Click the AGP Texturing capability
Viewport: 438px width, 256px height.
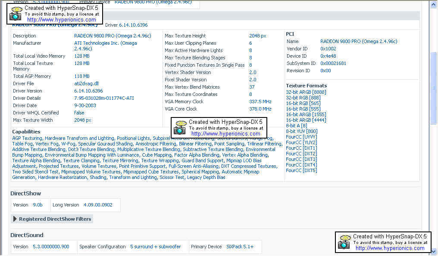pos(27,138)
